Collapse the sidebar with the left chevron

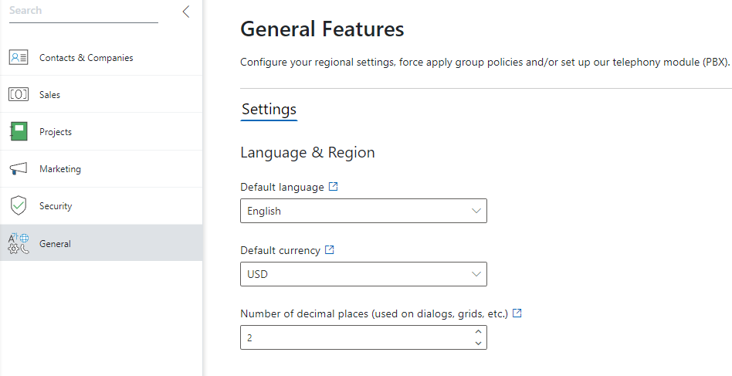pyautogui.click(x=186, y=12)
